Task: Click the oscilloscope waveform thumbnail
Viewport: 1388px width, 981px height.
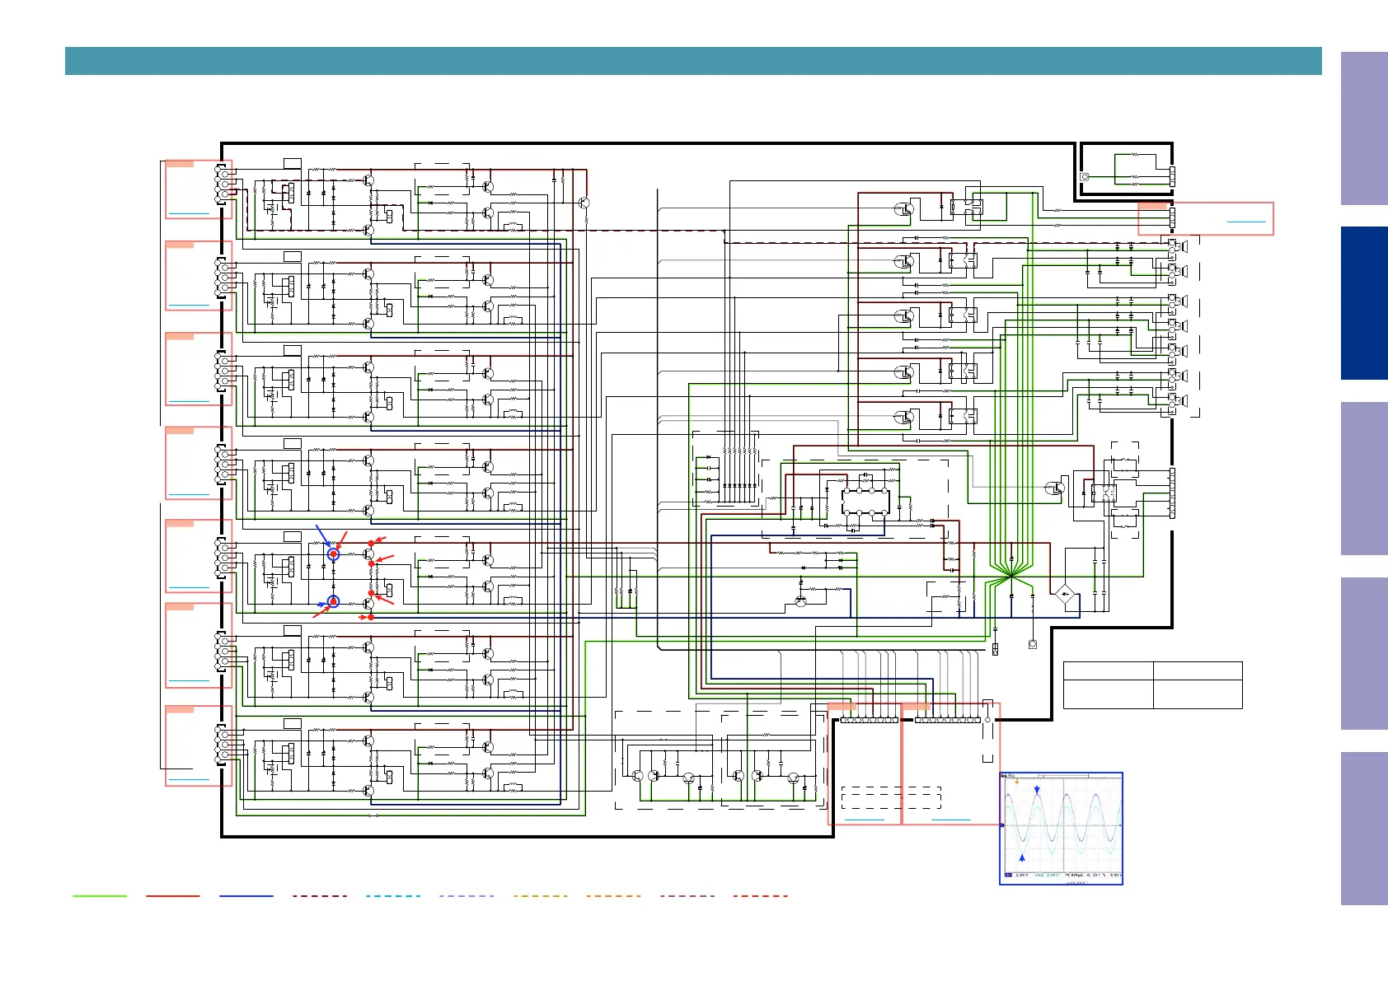Action: pos(1062,828)
